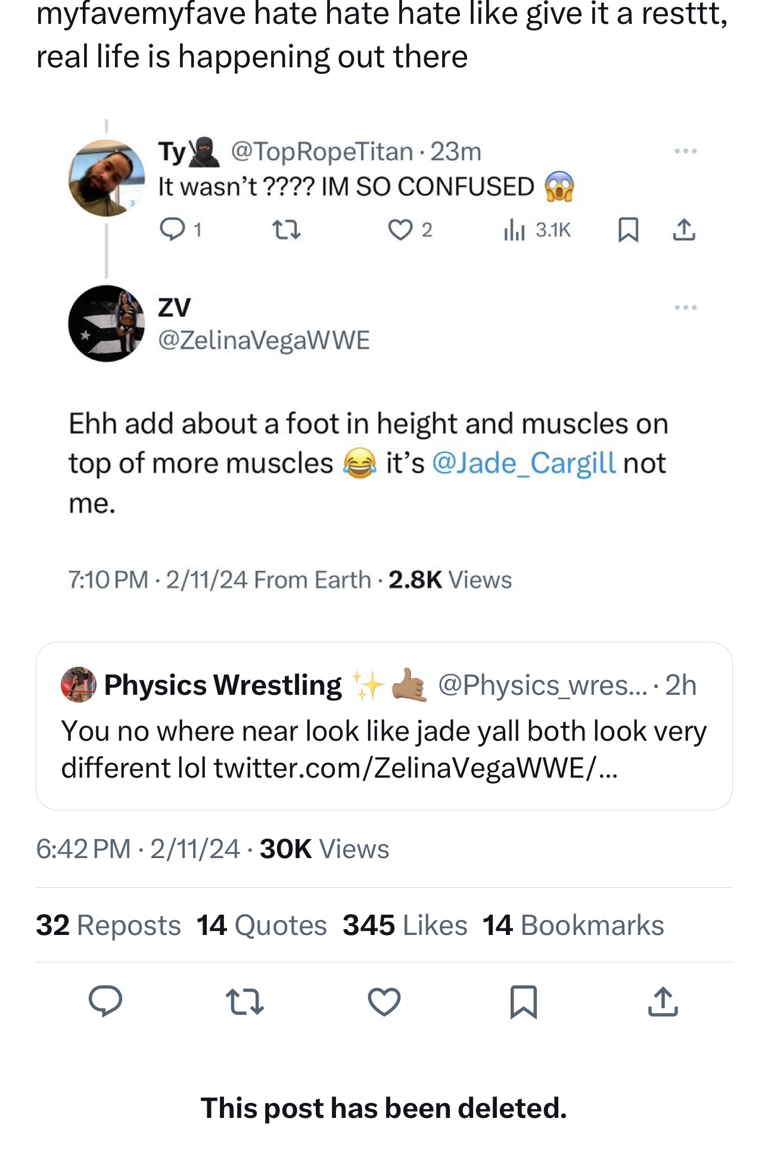The width and height of the screenshot is (768, 1162).
Task: Open more options on Ty's tweet
Action: click(686, 151)
